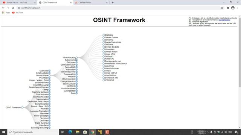Image resolution: width=241 pixels, height=135 pixels.
Task: Expand the Telephone Numbers node
Action: tap(49, 92)
